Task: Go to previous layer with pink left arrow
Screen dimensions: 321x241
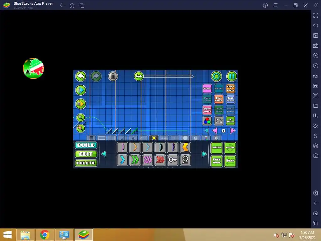Action: pos(214,131)
